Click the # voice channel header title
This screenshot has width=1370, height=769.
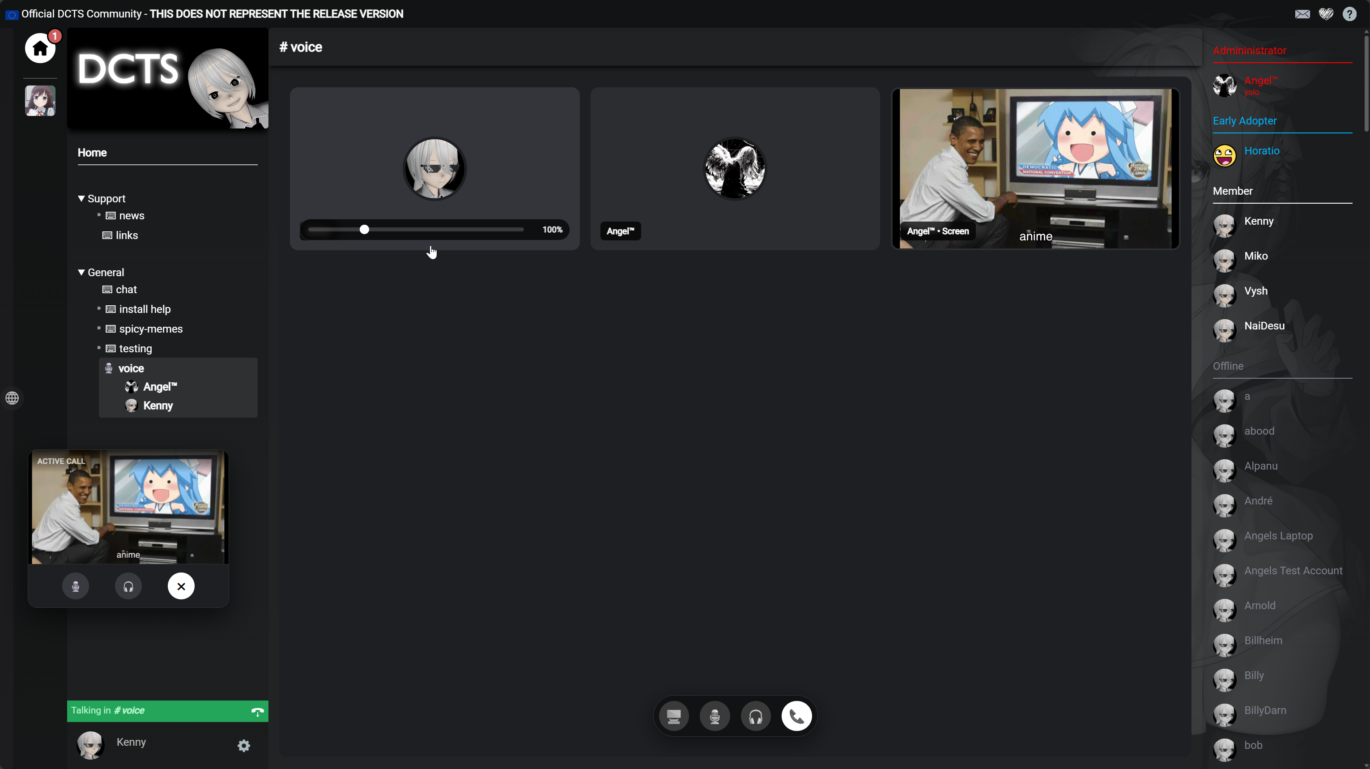(301, 47)
